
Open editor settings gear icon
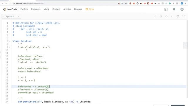click(178, 16)
